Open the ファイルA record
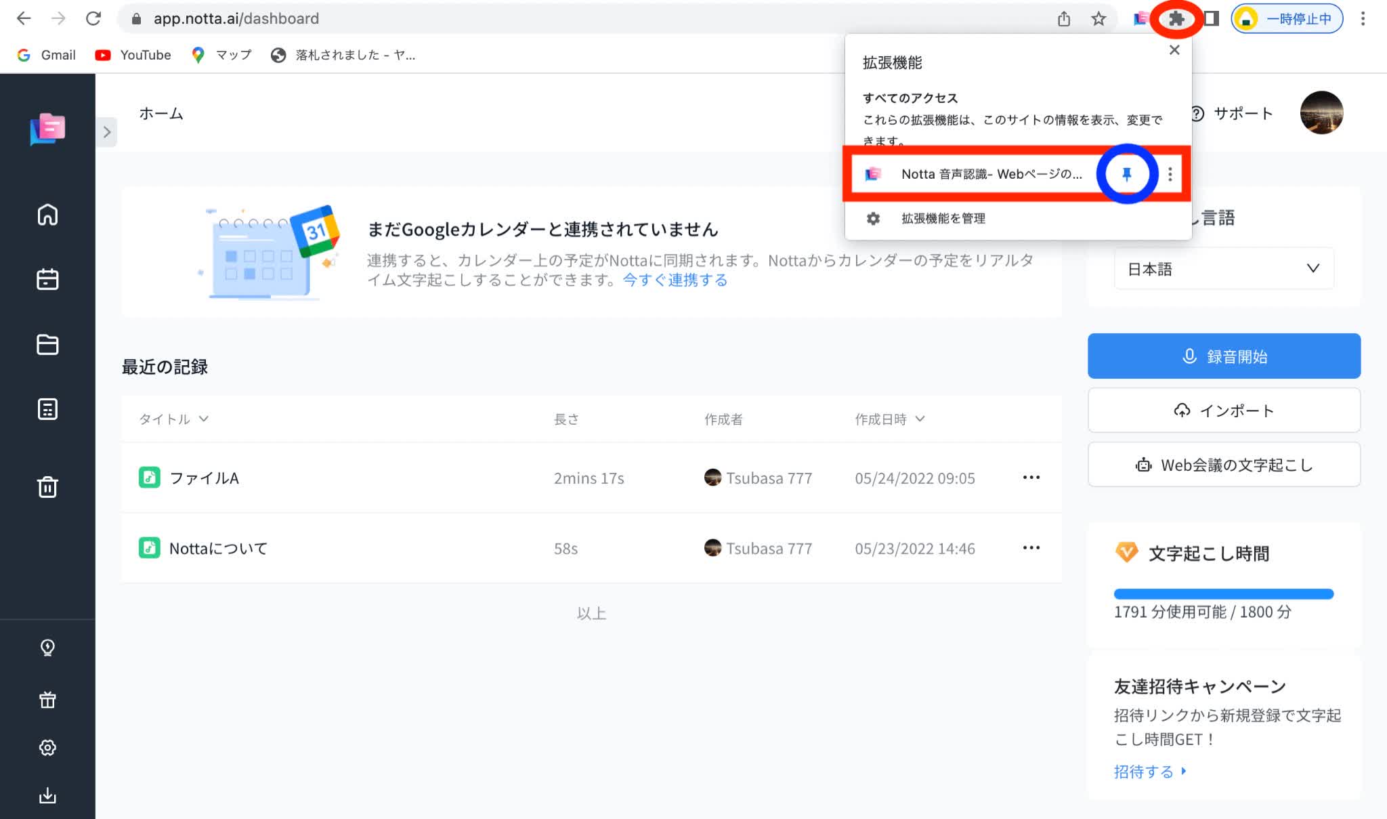This screenshot has height=819, width=1387. pyautogui.click(x=204, y=478)
